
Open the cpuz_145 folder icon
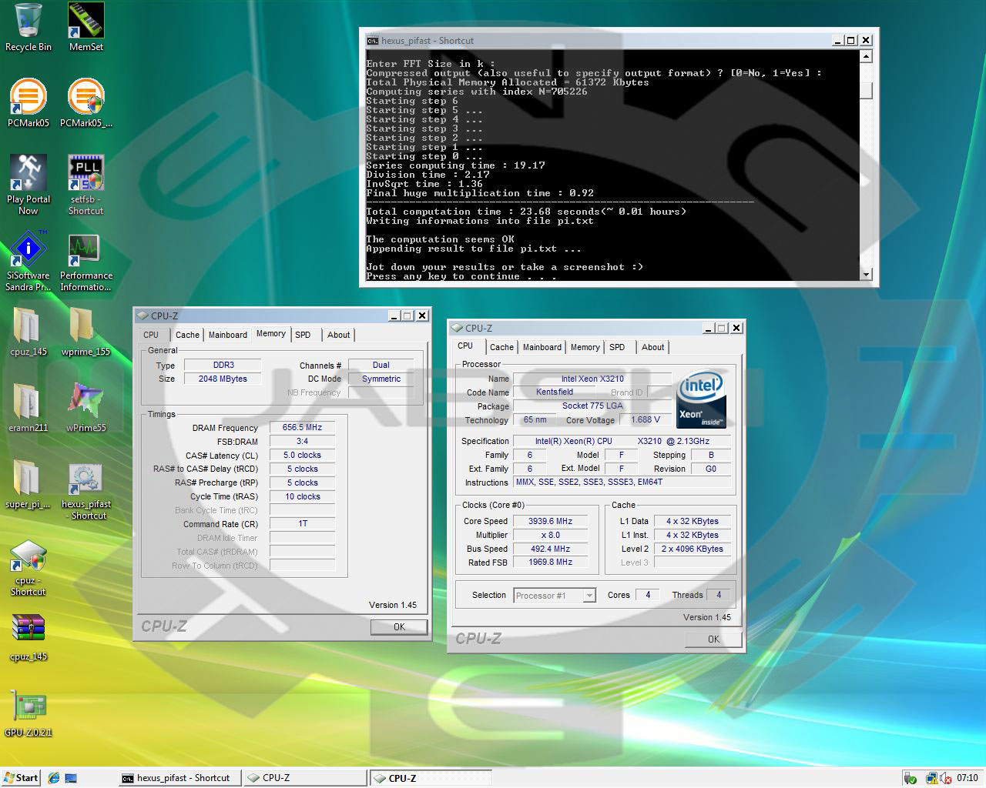tap(29, 332)
